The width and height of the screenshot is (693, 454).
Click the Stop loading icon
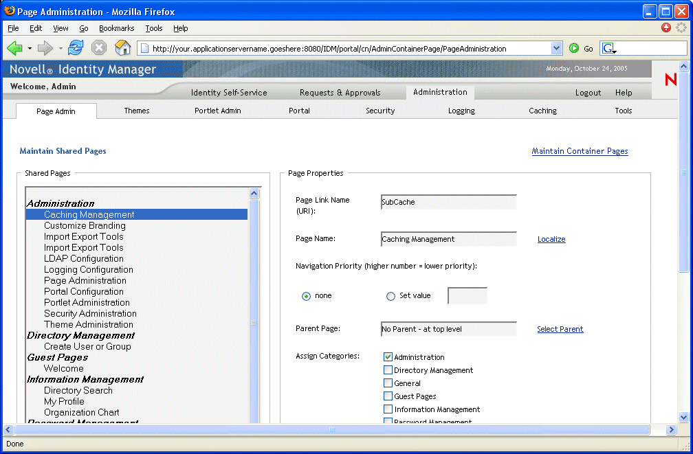pyautogui.click(x=99, y=48)
